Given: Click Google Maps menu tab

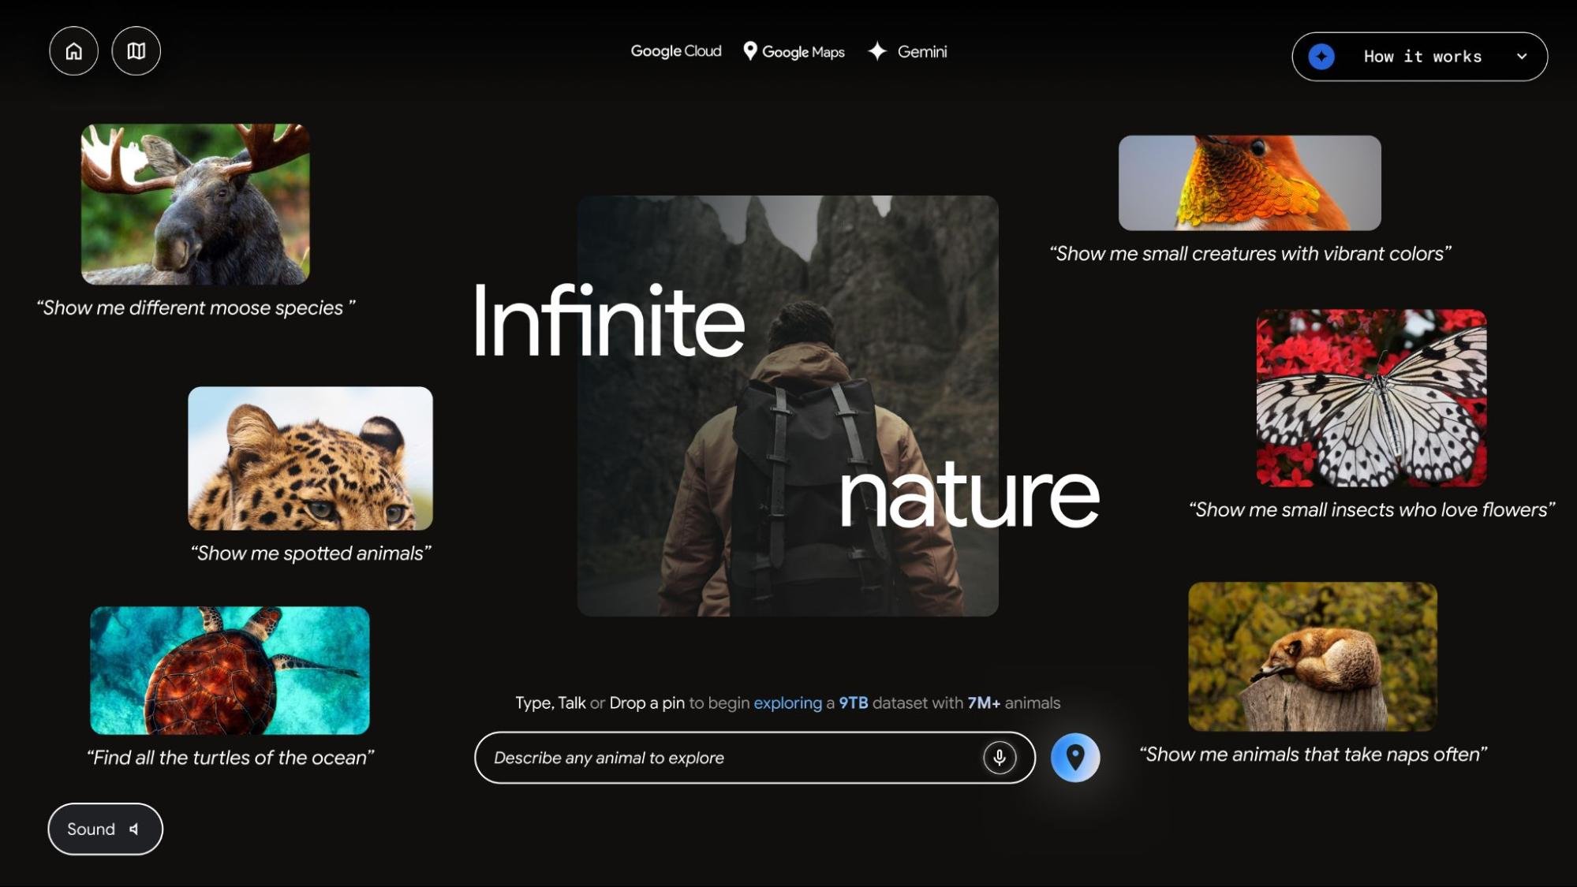Looking at the screenshot, I should click(x=794, y=51).
